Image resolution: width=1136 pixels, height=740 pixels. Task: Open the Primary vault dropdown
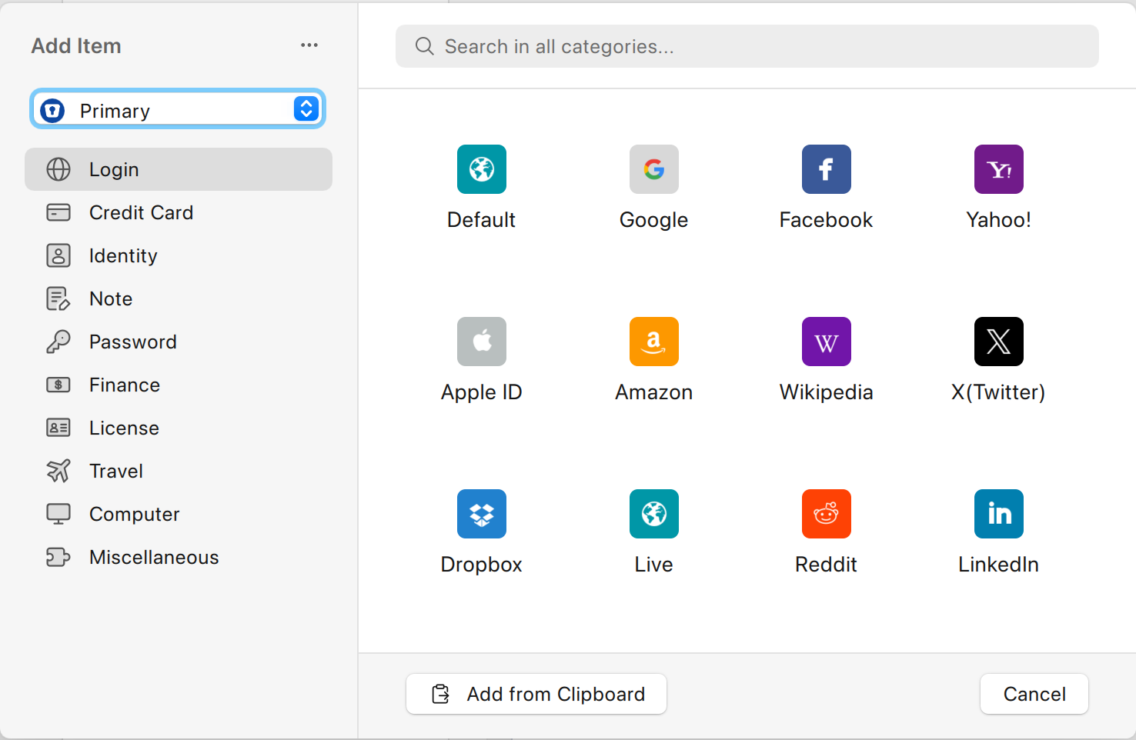[178, 109]
